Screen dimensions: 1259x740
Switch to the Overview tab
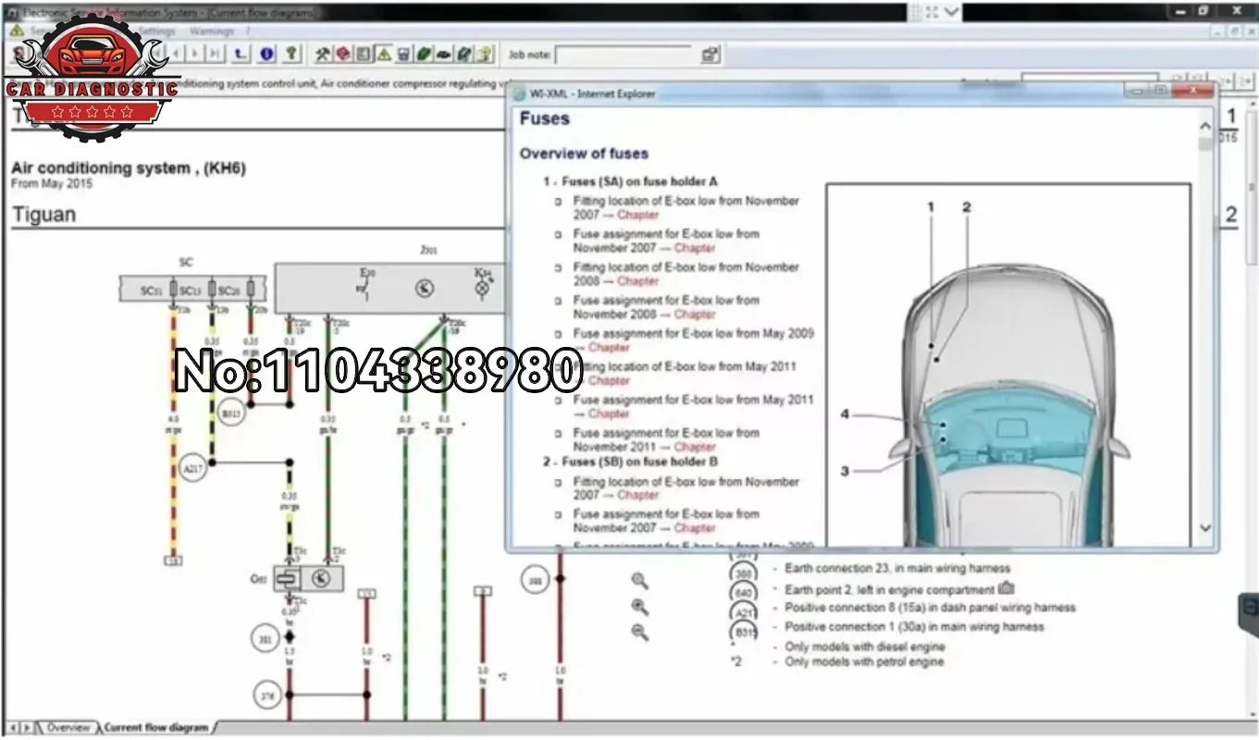coord(68,728)
